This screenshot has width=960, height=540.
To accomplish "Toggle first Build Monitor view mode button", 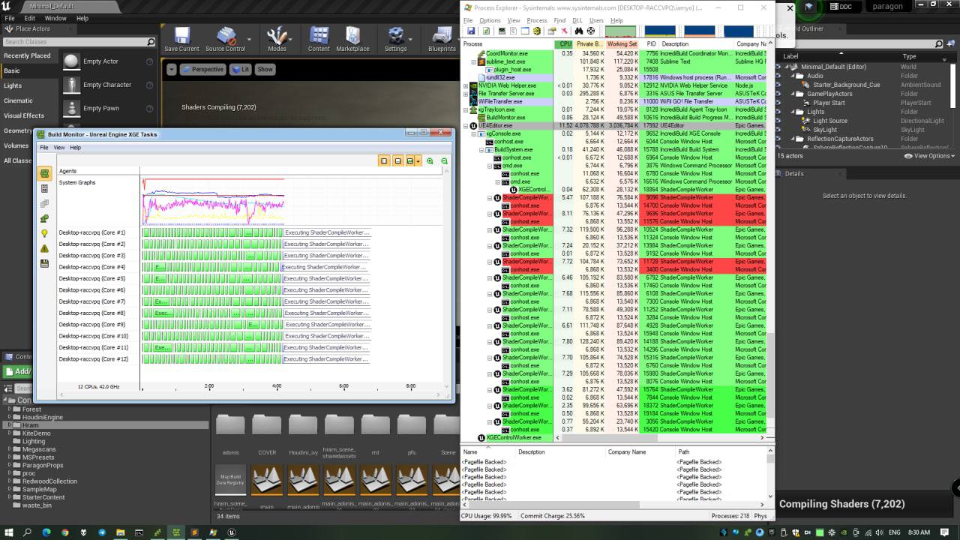I will [x=384, y=160].
